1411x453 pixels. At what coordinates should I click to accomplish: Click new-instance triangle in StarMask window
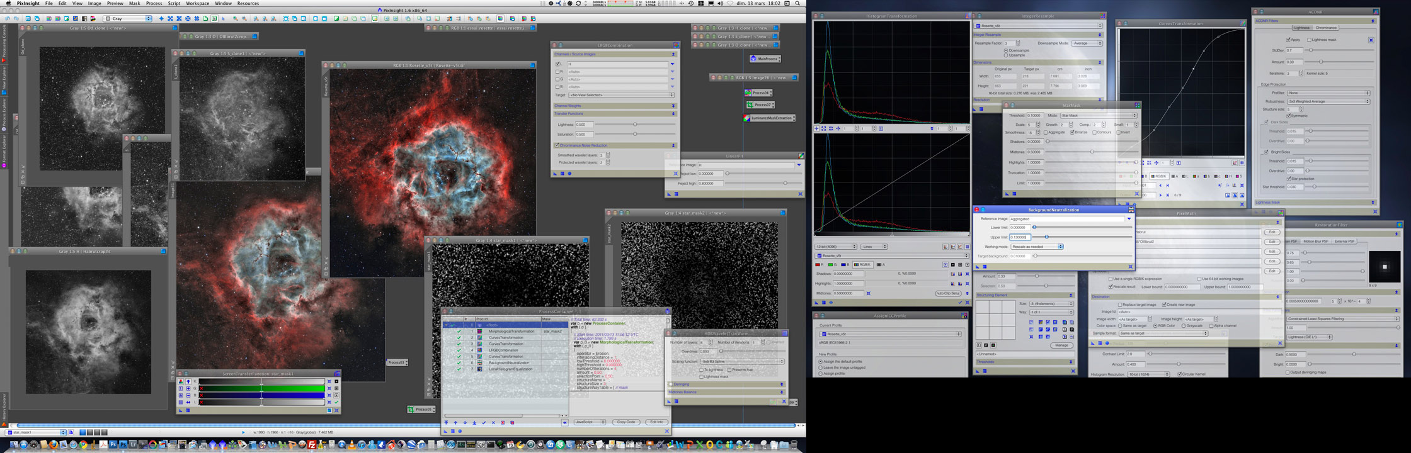[x=1007, y=194]
